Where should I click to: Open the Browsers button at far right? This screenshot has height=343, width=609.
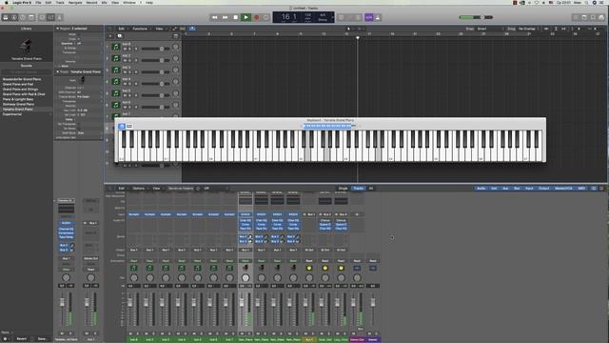[601, 17]
